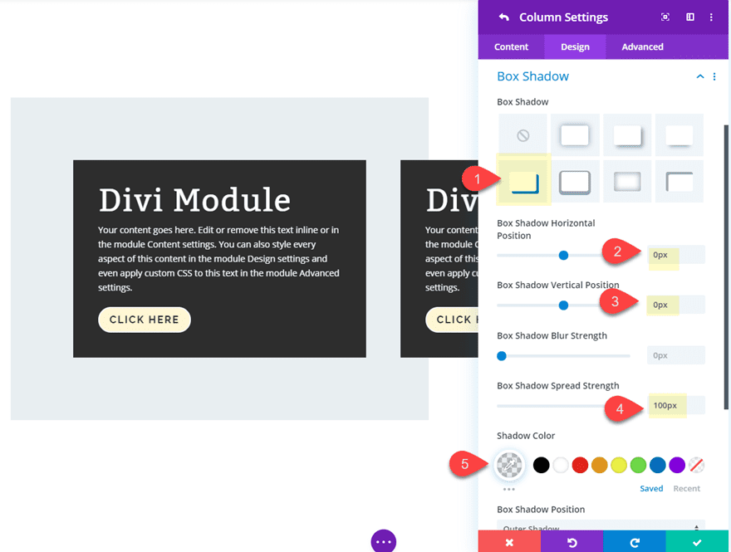Viewport: 731px width, 552px height.
Task: Undo last change with purple button
Action: pos(572,542)
